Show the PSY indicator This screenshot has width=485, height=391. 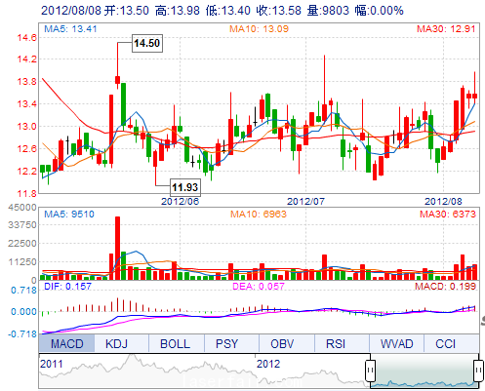(226, 343)
